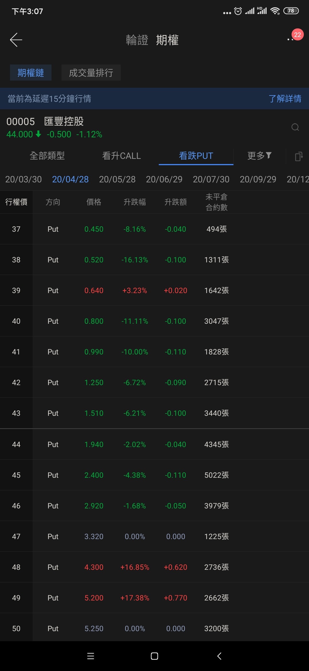This screenshot has height=671, width=309.
Task: Tap the delayed quote notice 當前為延遲15分鐘行情
Action: point(49,99)
